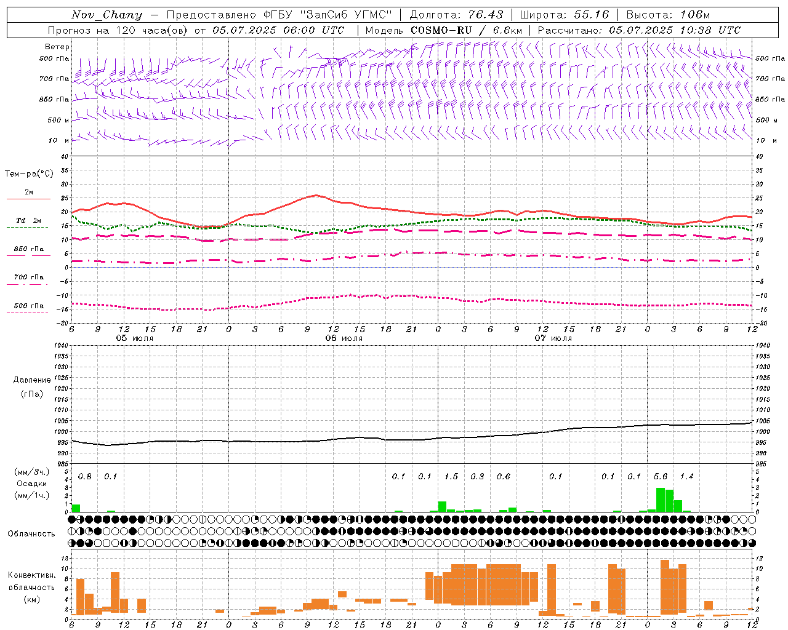
Task: Click the Высота: 106м header value
Action: point(668,15)
